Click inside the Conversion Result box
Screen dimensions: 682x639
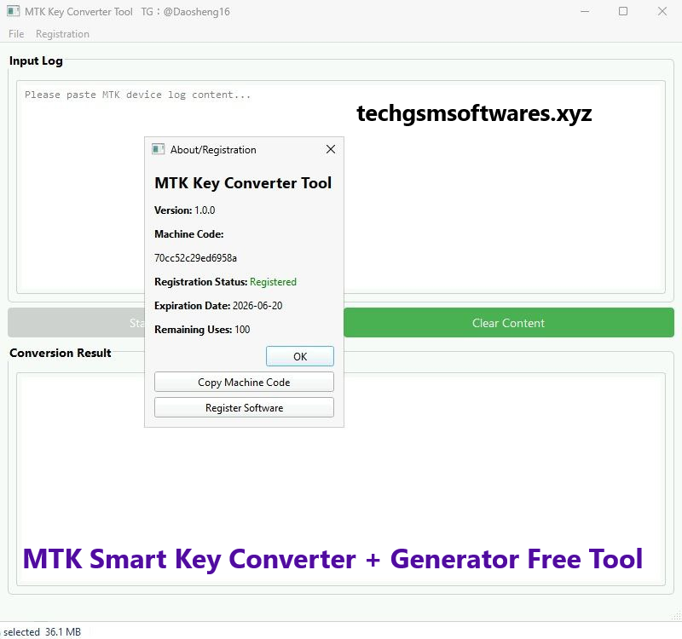[x=340, y=479]
